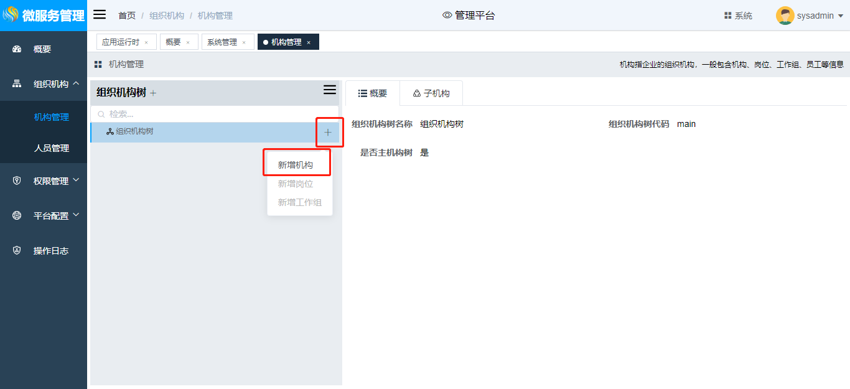850x389 pixels.
Task: Click the hamburger menu icon in header
Action: click(x=100, y=15)
